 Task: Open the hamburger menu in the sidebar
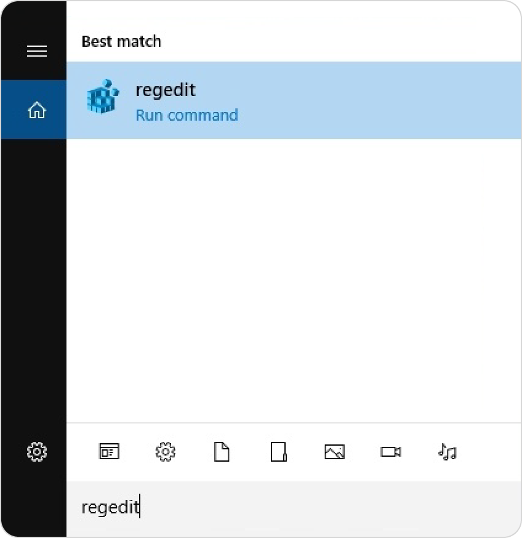(37, 51)
